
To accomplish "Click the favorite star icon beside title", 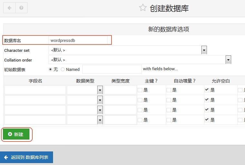I will pyautogui.click(x=143, y=8).
